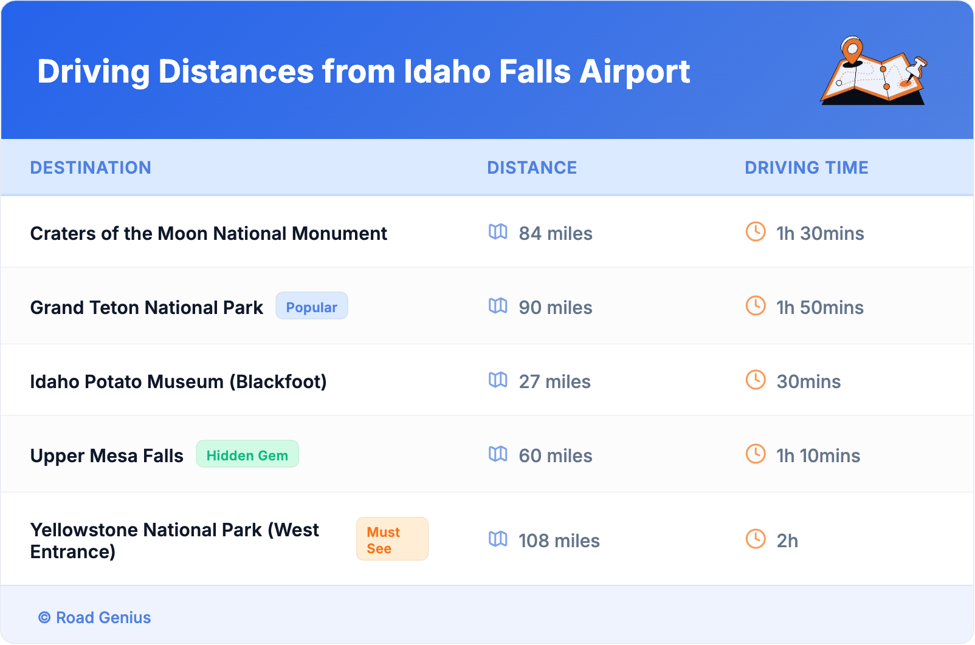Click the Distance column header
Image resolution: width=975 pixels, height=645 pixels.
532,168
